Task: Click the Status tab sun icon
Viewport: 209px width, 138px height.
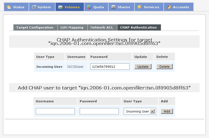Action: pos(9,7)
